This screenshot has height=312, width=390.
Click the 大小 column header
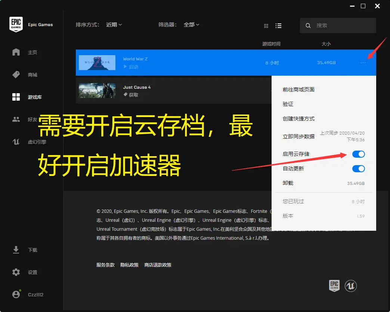pyautogui.click(x=326, y=44)
